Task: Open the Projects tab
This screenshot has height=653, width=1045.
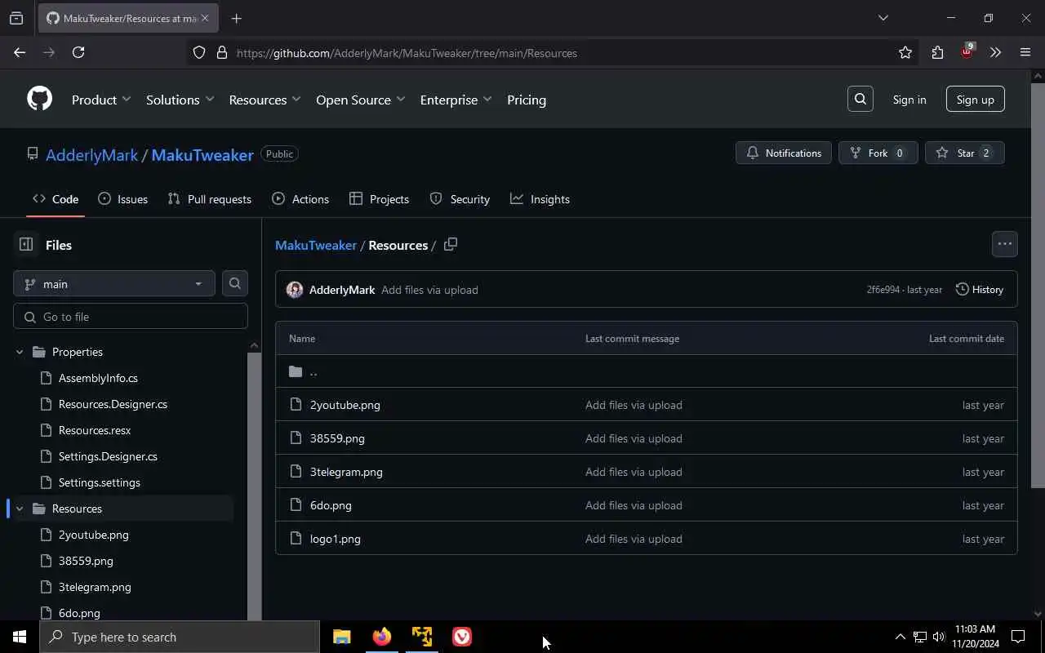Action: click(379, 199)
